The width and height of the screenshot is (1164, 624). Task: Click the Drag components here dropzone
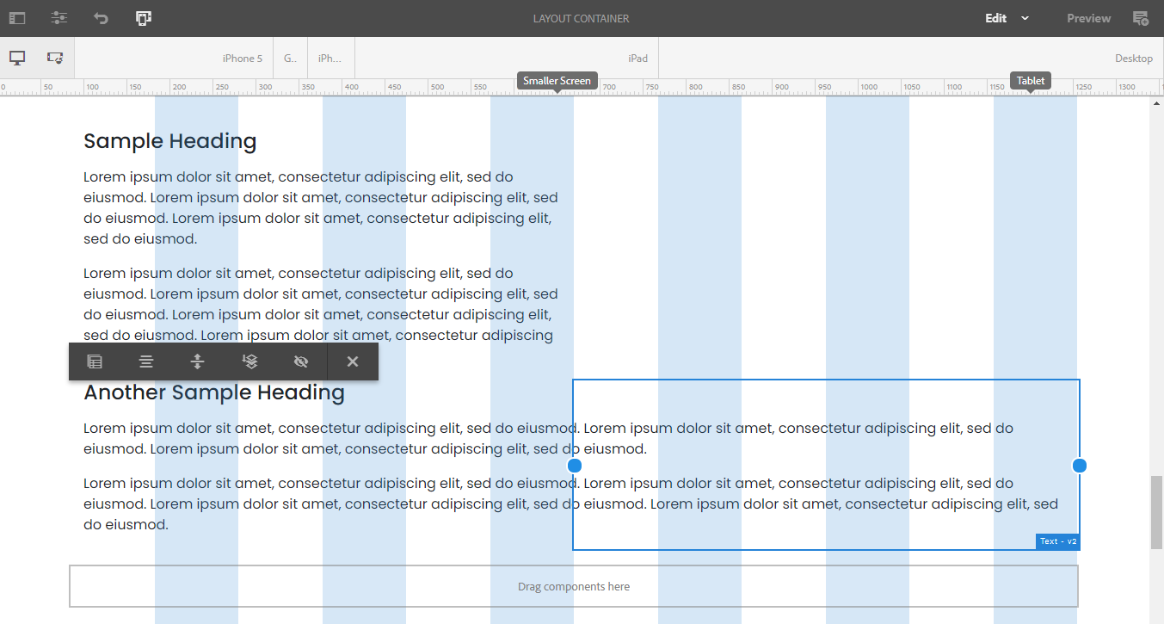pos(574,586)
